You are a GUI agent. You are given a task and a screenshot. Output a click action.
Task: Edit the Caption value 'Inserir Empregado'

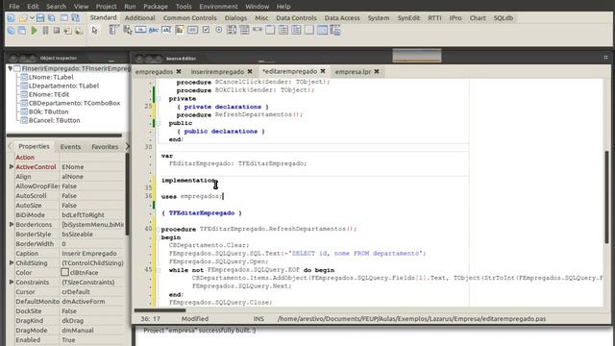point(92,254)
